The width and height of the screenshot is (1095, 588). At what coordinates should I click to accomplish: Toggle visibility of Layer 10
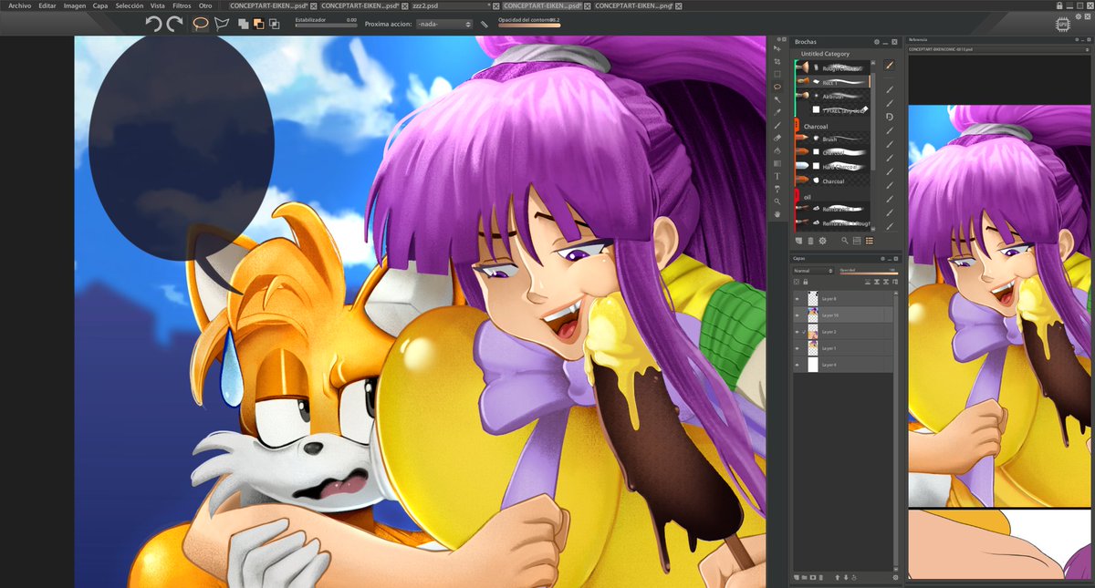[797, 315]
